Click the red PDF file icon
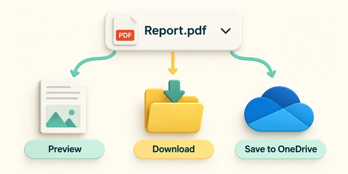 (x=126, y=30)
